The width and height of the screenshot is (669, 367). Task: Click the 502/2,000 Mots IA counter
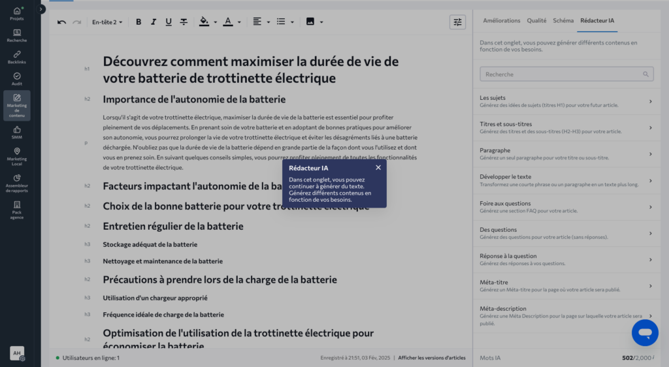point(636,358)
